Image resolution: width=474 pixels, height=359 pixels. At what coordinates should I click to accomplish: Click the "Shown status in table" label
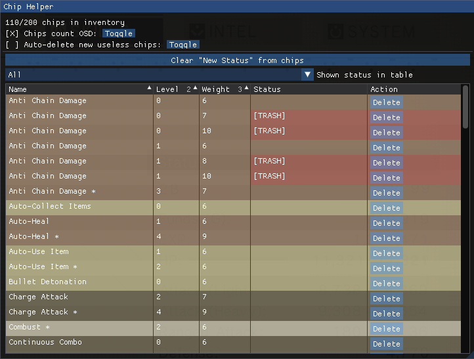tap(364, 75)
